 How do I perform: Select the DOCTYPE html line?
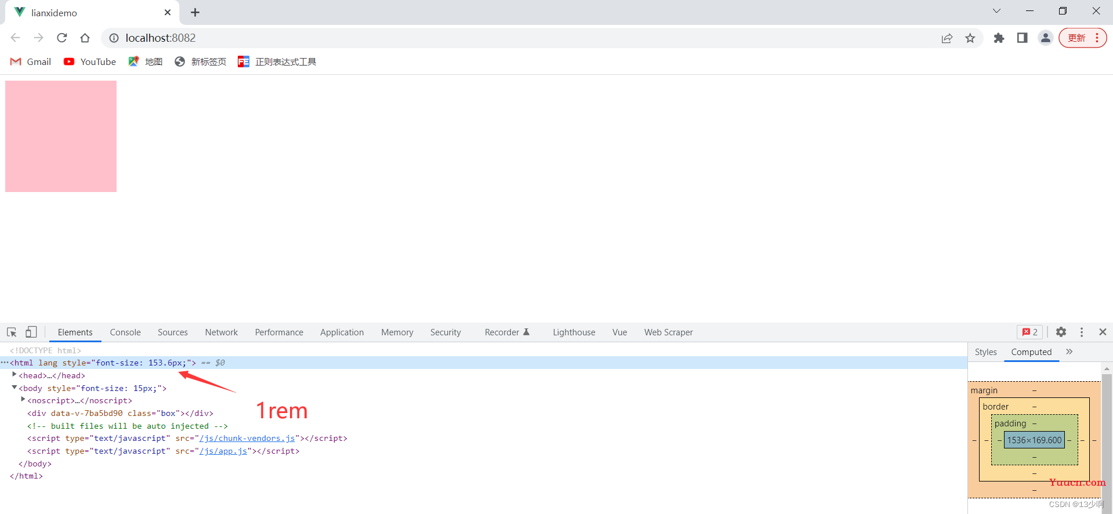point(45,350)
